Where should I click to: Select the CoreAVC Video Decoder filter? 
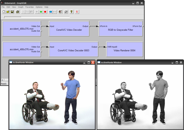(69, 29)
